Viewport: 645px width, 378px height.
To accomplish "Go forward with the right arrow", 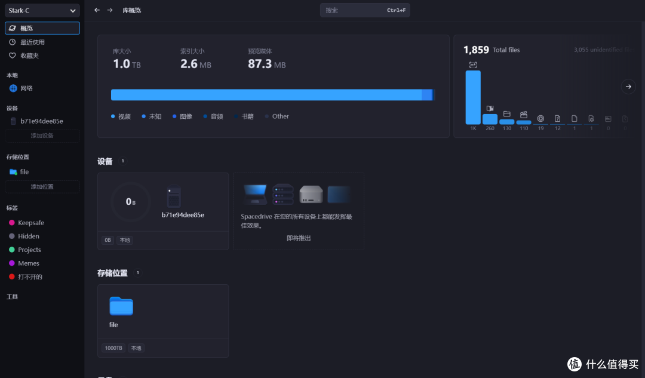I will coord(110,10).
